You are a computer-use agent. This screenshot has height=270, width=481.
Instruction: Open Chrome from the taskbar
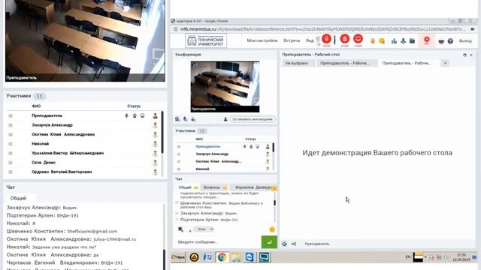tap(222, 257)
